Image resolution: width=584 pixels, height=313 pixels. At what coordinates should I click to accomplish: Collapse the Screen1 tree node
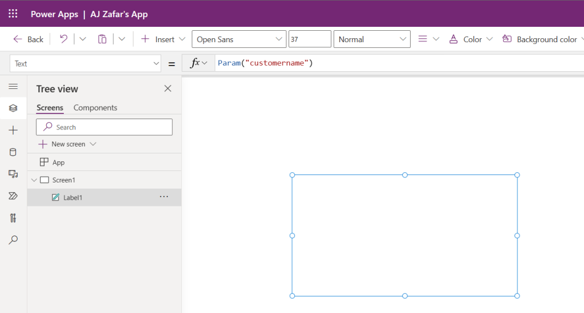pos(33,180)
